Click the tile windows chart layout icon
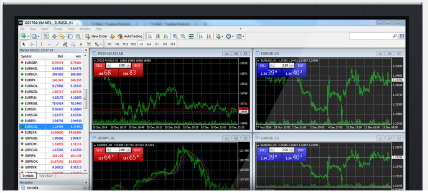 191,36
